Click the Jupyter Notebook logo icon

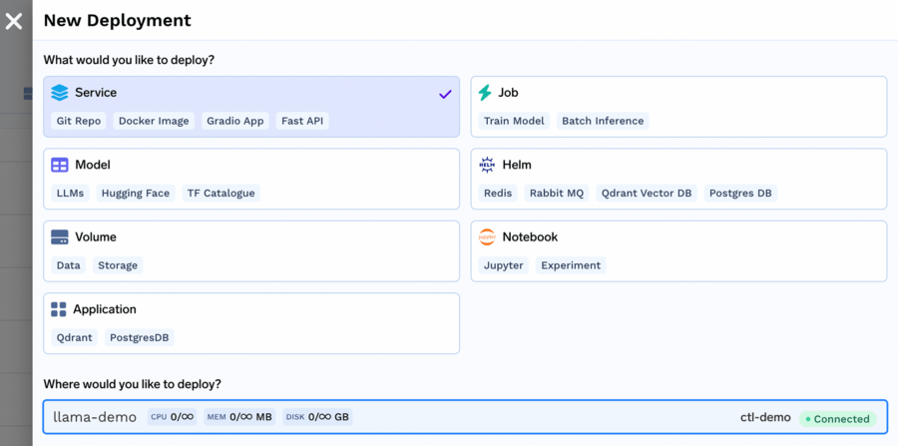pyautogui.click(x=487, y=237)
